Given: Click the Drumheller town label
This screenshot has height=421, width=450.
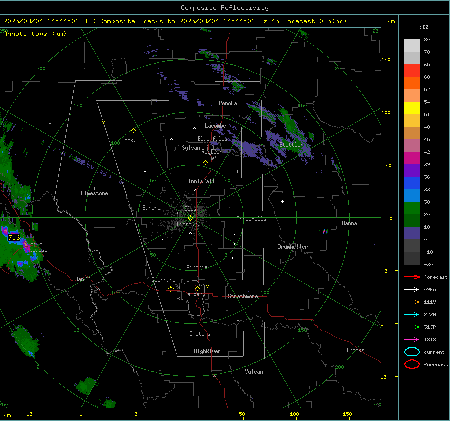Looking at the screenshot, I should click(293, 247).
